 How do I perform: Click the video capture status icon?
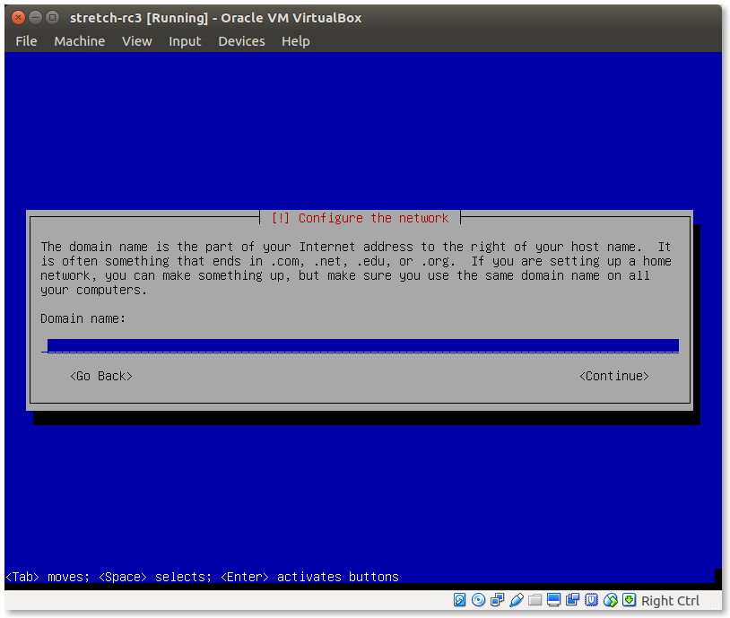pyautogui.click(x=573, y=600)
